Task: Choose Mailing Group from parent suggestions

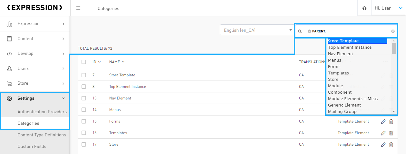Action: [342, 112]
